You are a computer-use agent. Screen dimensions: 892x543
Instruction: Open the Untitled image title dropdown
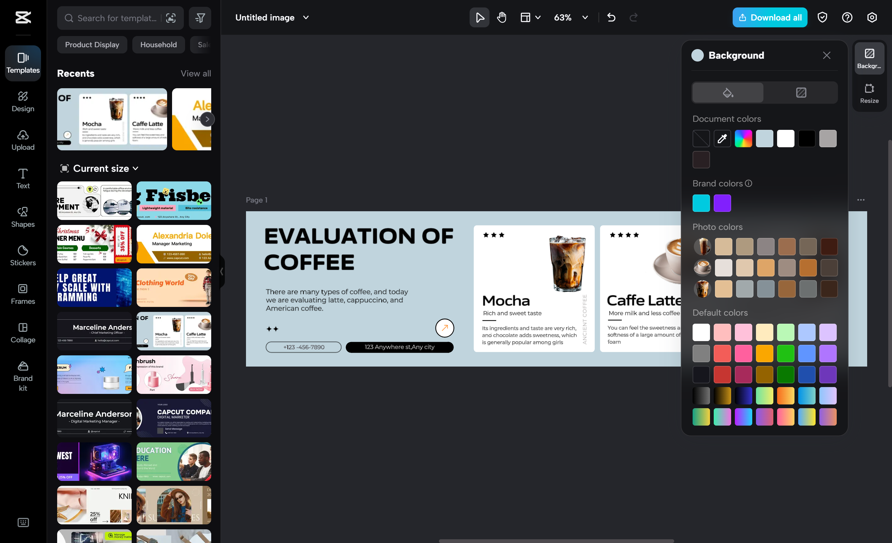[x=305, y=17]
